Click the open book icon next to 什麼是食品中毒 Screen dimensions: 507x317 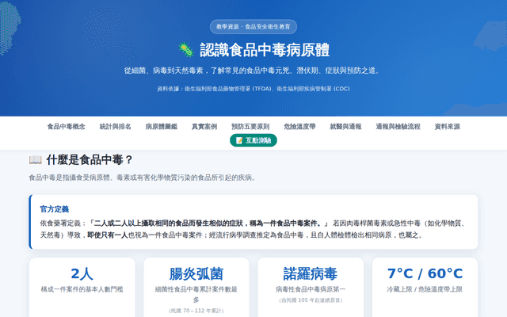pos(35,160)
